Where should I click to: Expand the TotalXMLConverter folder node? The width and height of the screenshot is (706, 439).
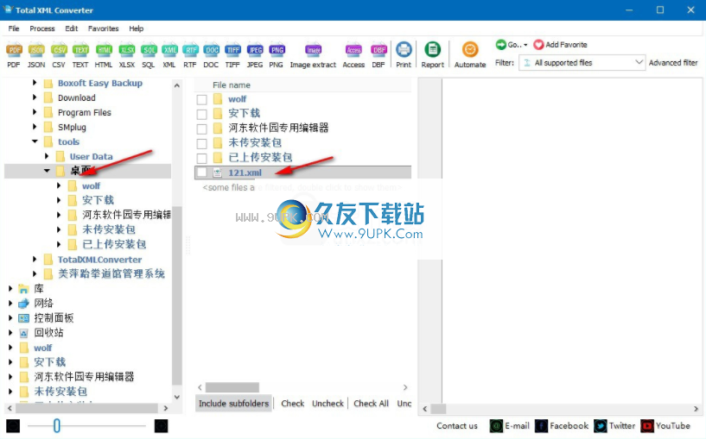(35, 260)
